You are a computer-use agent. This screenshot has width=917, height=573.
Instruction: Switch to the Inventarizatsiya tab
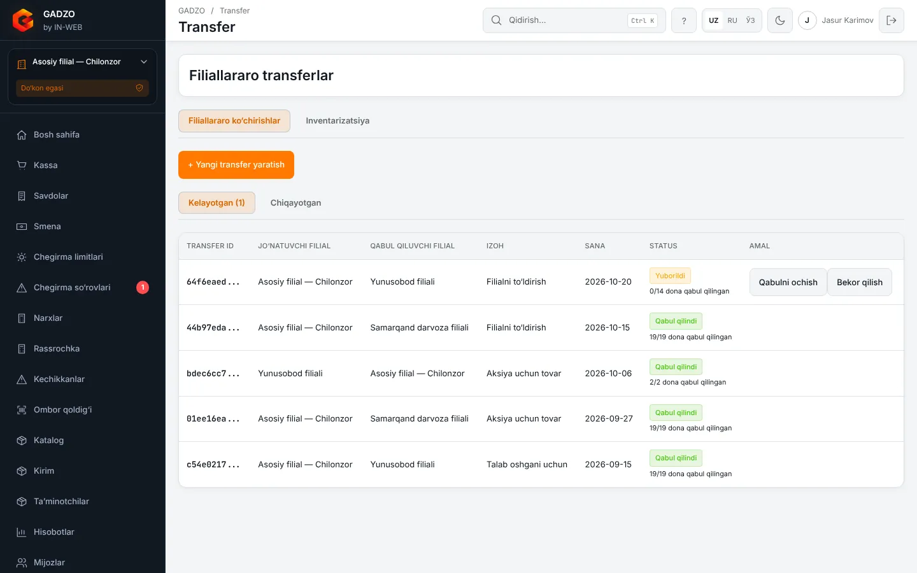coord(338,121)
